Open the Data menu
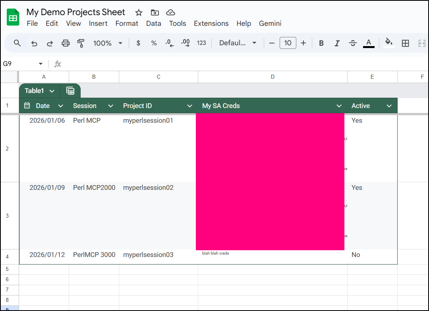 153,23
